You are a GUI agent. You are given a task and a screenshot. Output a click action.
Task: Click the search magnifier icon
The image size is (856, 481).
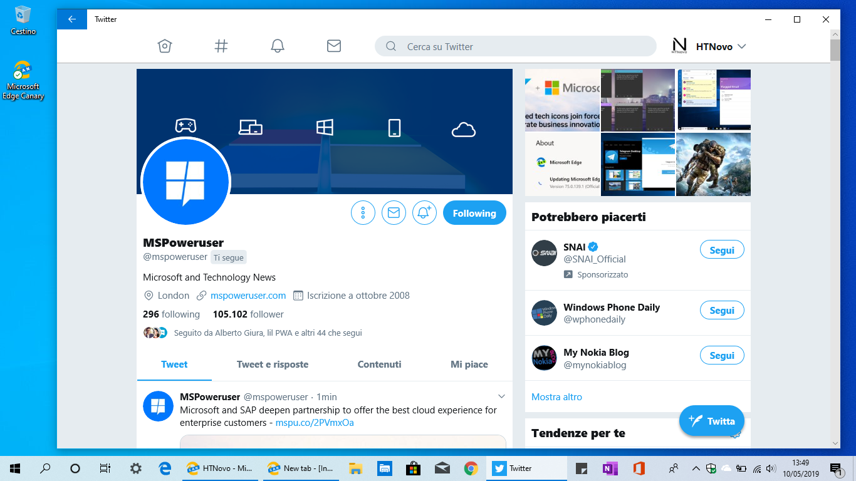(391, 46)
